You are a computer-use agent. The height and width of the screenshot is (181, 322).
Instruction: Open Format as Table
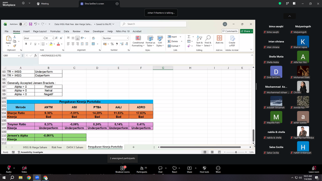(150, 41)
